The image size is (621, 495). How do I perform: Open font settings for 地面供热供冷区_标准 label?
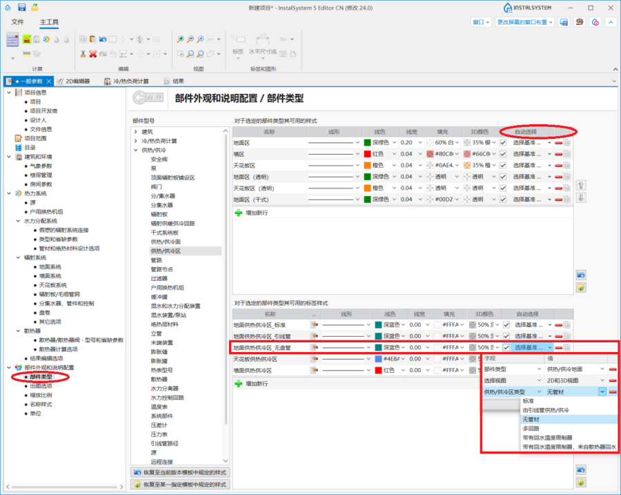click(314, 325)
